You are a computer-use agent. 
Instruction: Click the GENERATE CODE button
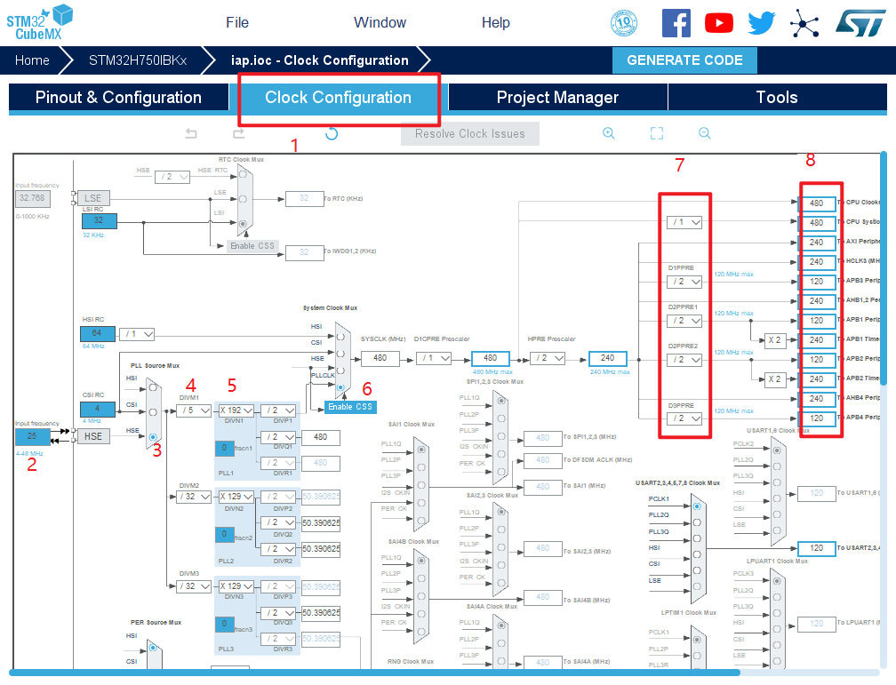coord(684,60)
